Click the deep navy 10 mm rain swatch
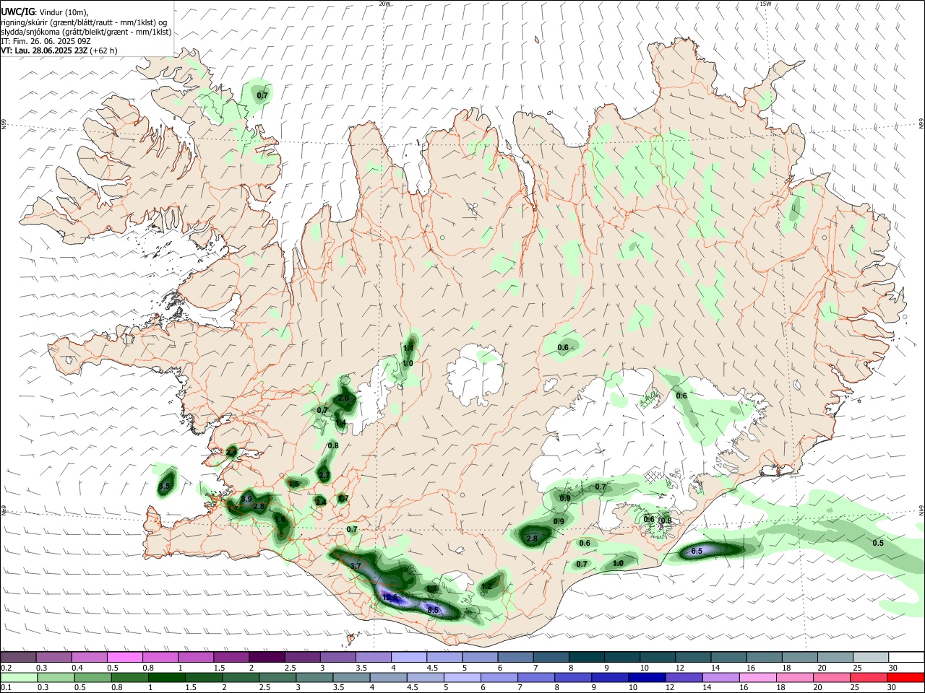This screenshot has height=693, width=925. tap(646, 678)
